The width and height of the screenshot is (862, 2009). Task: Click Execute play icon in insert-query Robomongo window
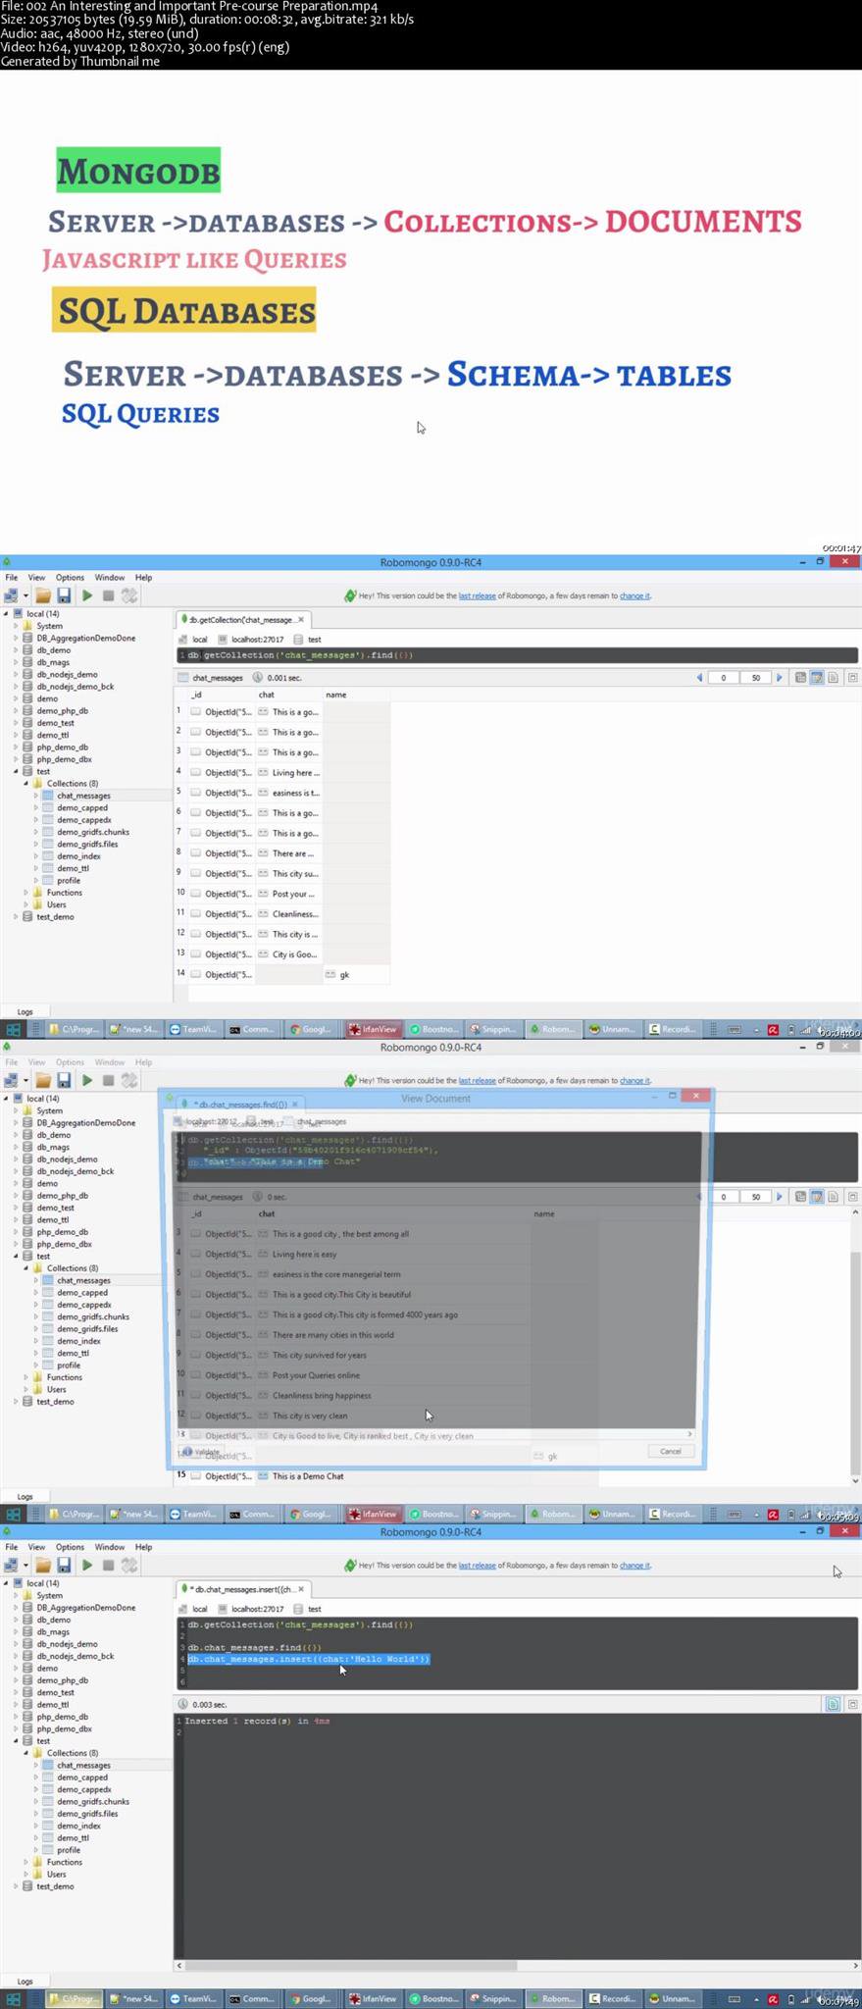pyautogui.click(x=87, y=1565)
